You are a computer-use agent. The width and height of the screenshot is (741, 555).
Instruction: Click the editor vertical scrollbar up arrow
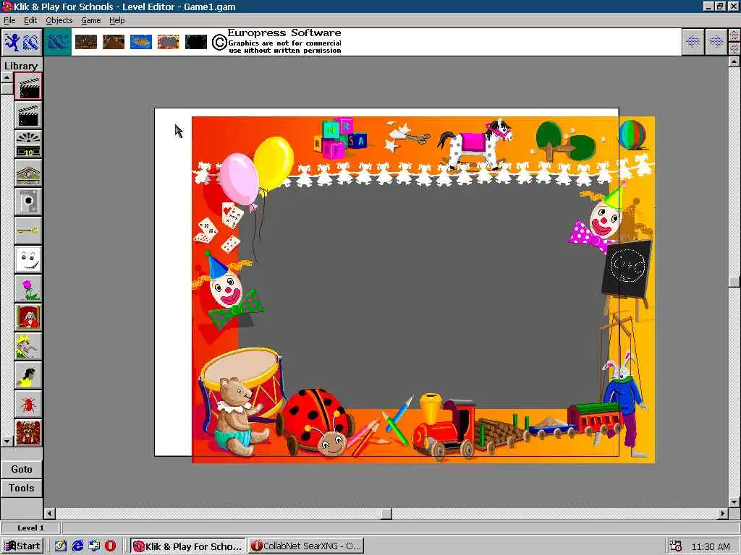[734, 62]
